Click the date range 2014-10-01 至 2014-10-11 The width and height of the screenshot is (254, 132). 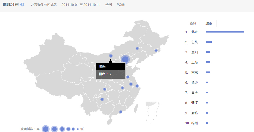coord(81,5)
